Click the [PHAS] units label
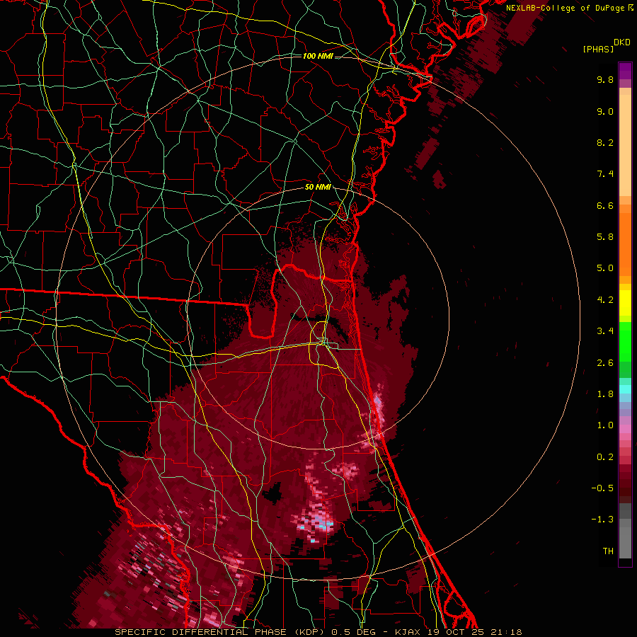The height and width of the screenshot is (637, 637). click(x=598, y=49)
